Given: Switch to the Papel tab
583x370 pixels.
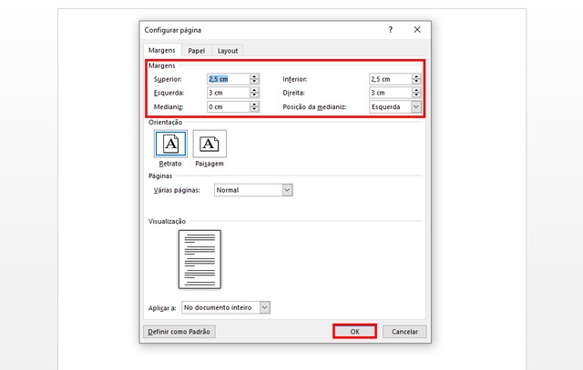Looking at the screenshot, I should click(x=197, y=51).
